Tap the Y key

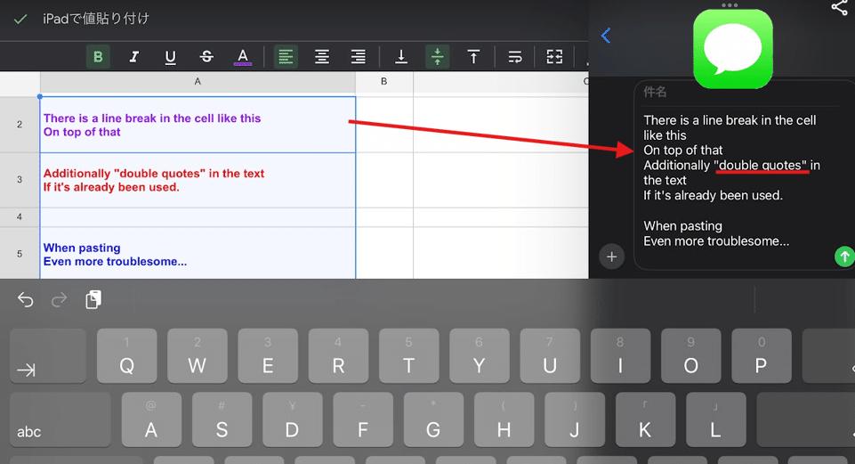480,356
